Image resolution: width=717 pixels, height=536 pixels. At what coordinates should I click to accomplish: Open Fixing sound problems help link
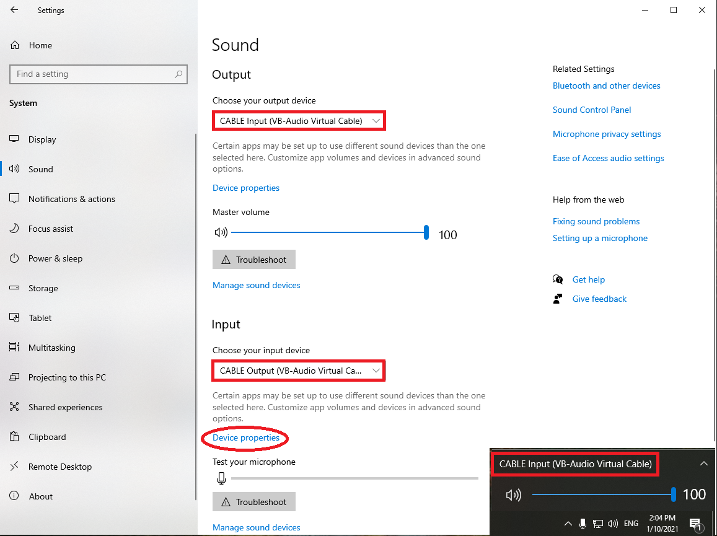pyautogui.click(x=596, y=221)
